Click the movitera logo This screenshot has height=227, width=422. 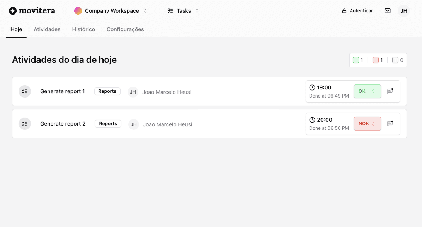point(32,10)
